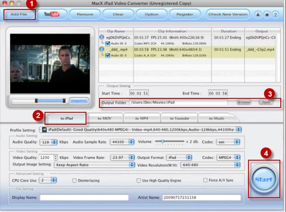Screen dimensions: 286x212
Task: Open Audio Sample Rate 44100 dropdown
Action: click(122, 142)
